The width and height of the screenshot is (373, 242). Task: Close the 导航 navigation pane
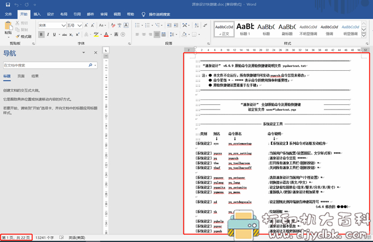click(x=95, y=53)
